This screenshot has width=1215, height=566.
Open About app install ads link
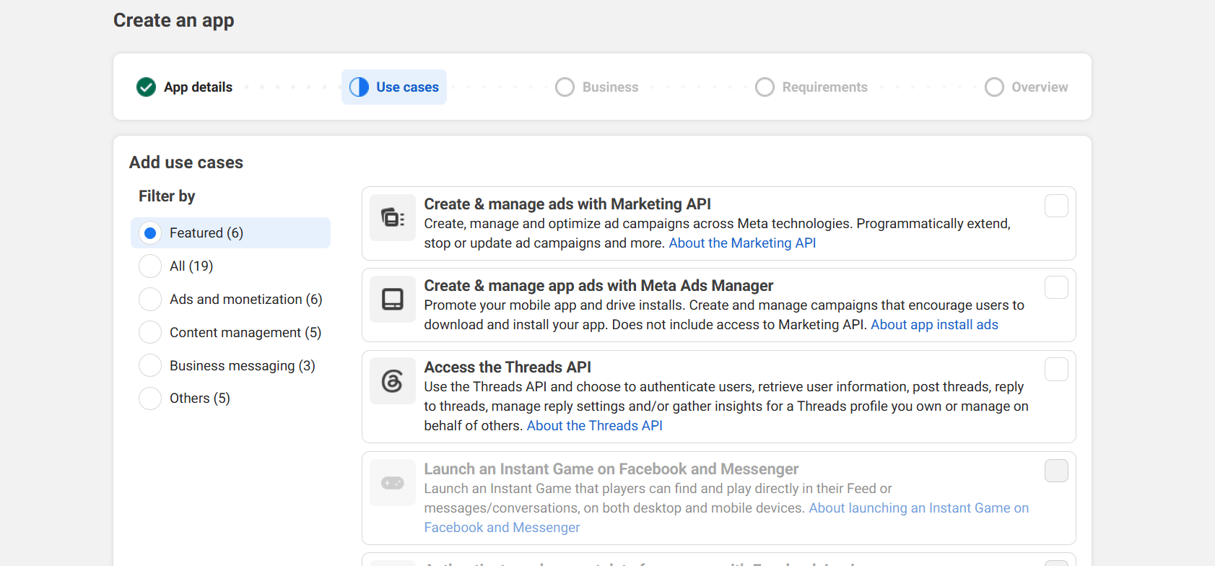click(934, 325)
